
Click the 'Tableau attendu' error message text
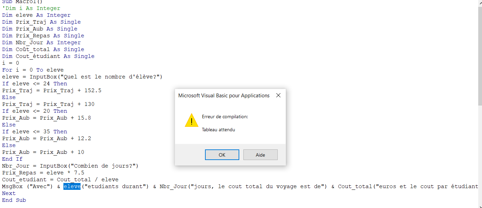tap(218, 130)
